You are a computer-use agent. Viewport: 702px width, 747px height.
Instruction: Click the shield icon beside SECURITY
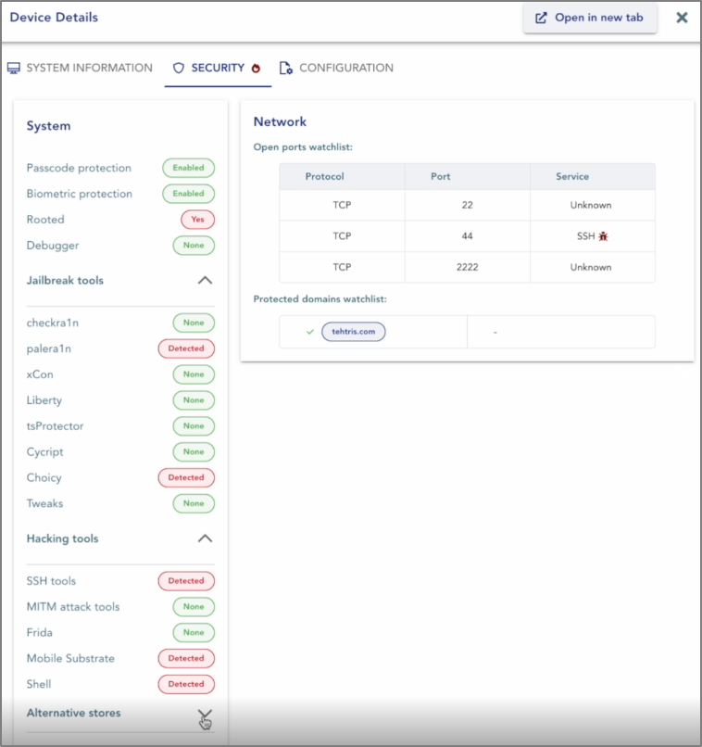(x=179, y=69)
